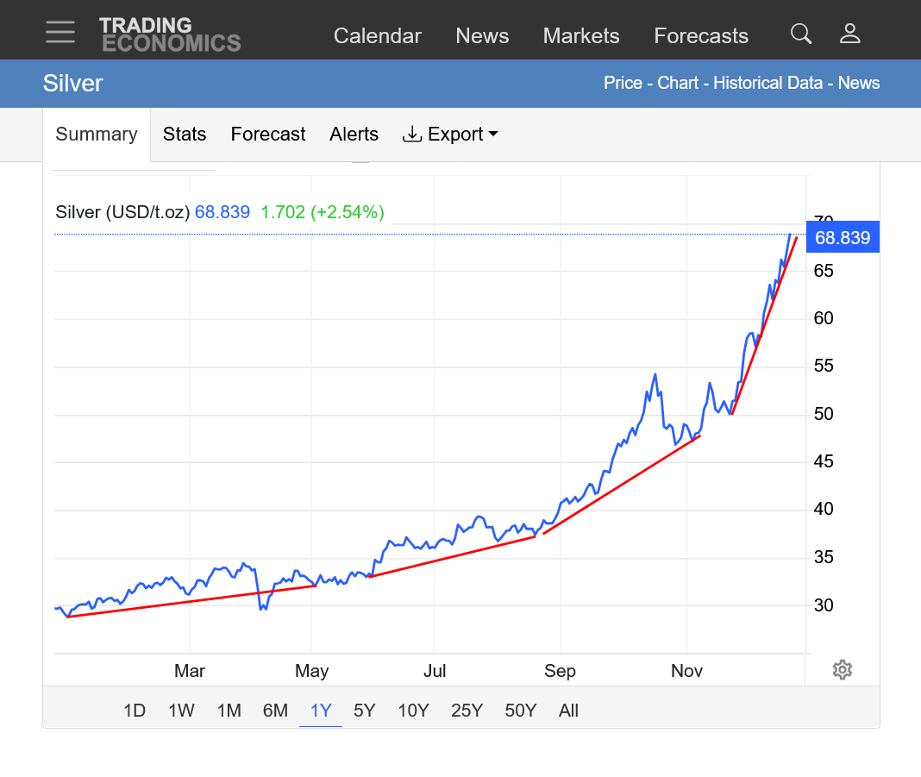This screenshot has height=777, width=921.
Task: Click the Trading Economics logo
Action: [169, 34]
